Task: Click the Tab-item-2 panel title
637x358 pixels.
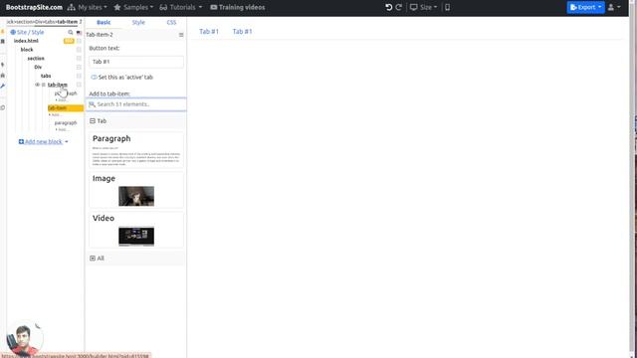Action: (100, 35)
